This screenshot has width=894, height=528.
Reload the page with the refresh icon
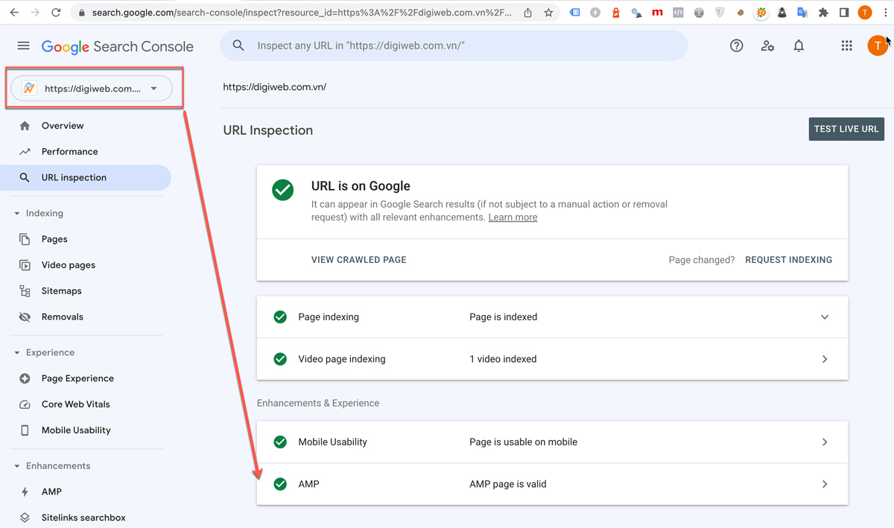56,13
